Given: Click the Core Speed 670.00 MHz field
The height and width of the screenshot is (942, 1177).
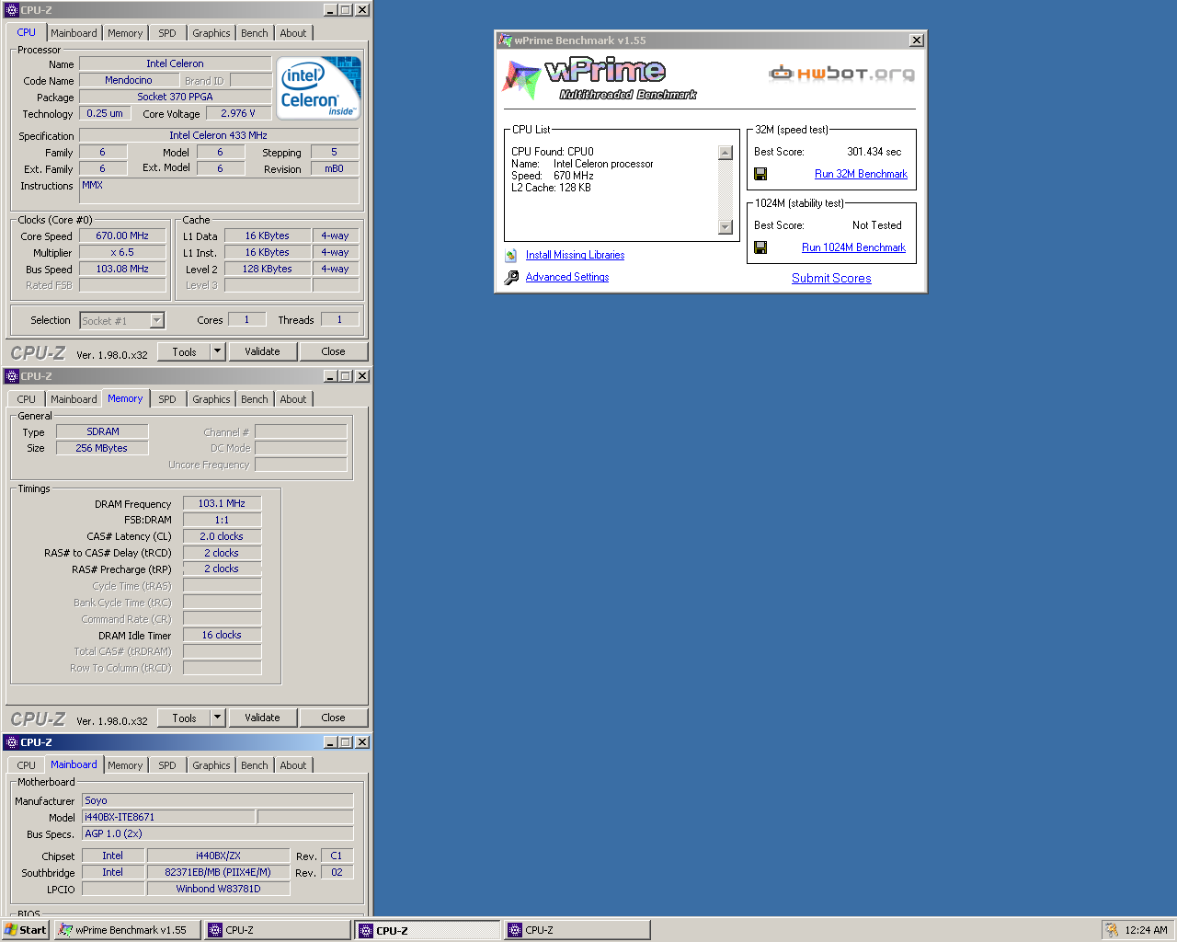Looking at the screenshot, I should (122, 235).
